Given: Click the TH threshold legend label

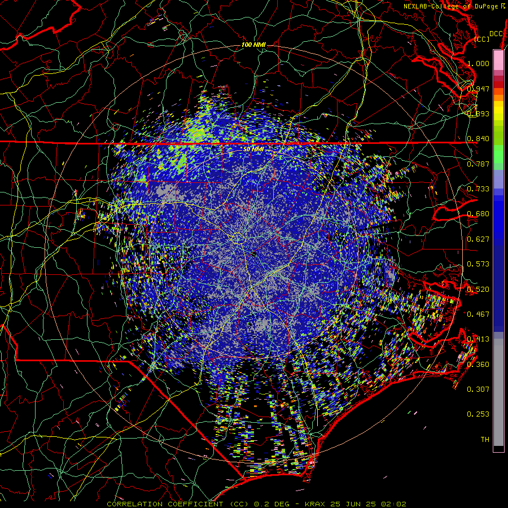Looking at the screenshot, I should pos(485,440).
